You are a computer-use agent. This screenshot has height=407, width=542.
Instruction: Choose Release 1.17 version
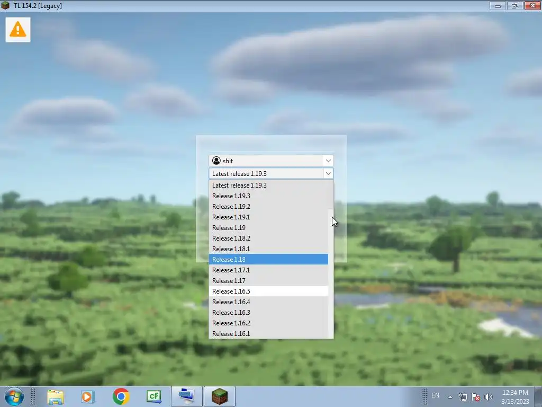(268, 281)
